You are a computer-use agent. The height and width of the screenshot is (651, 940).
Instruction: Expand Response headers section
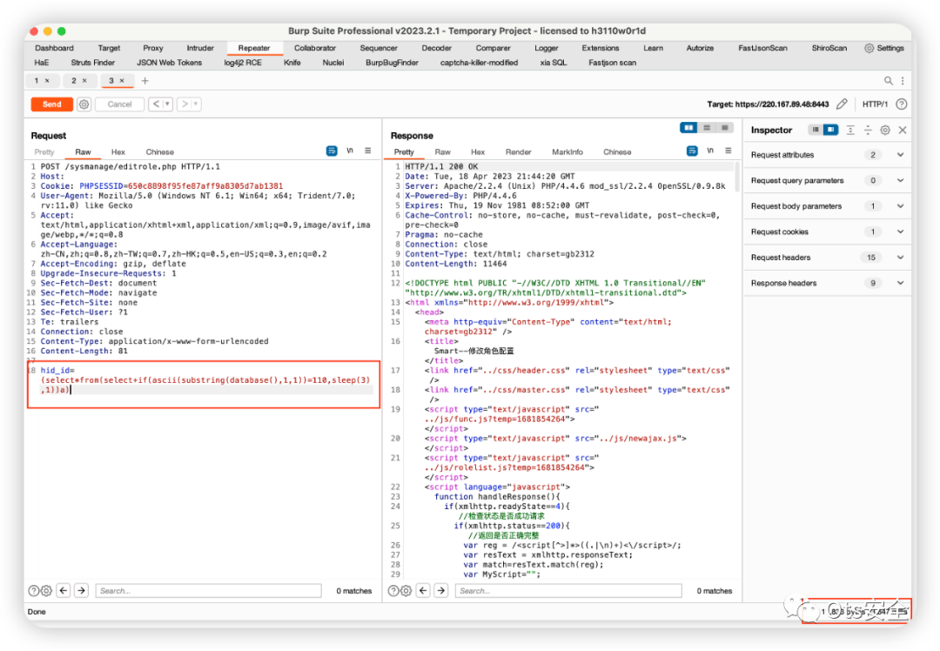click(828, 283)
